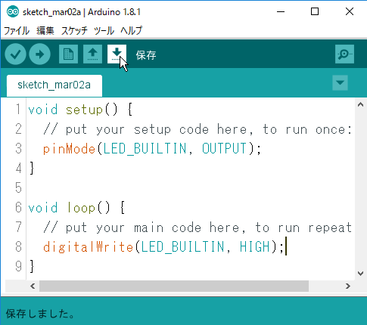The image size is (367, 325).
Task: Open the ツール menu
Action: click(x=104, y=31)
